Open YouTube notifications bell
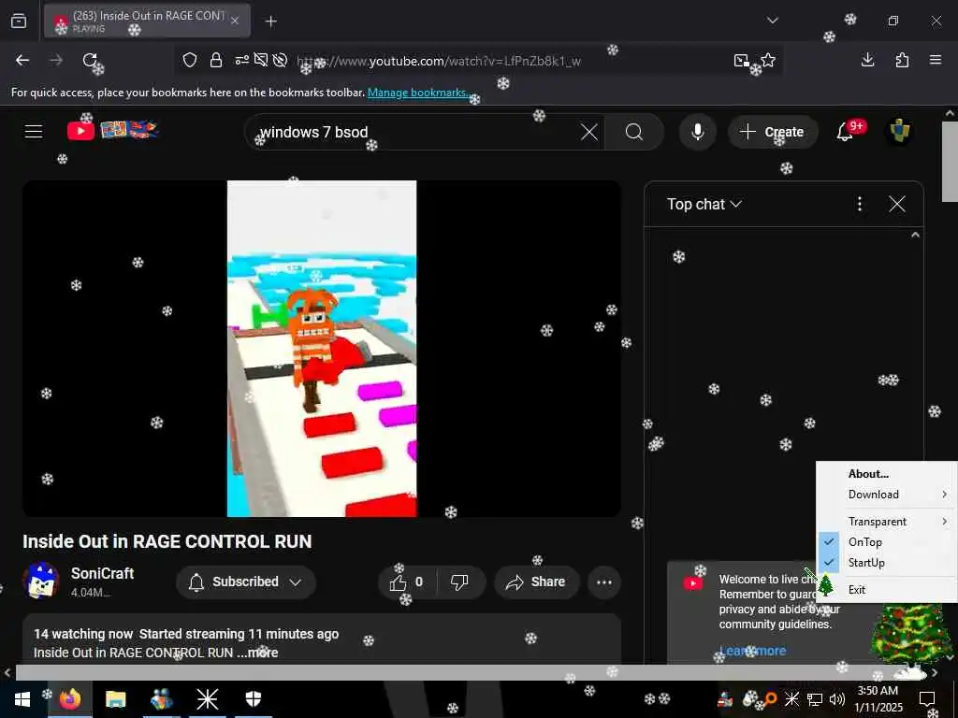Screen dimensions: 958x718 [x=845, y=131]
